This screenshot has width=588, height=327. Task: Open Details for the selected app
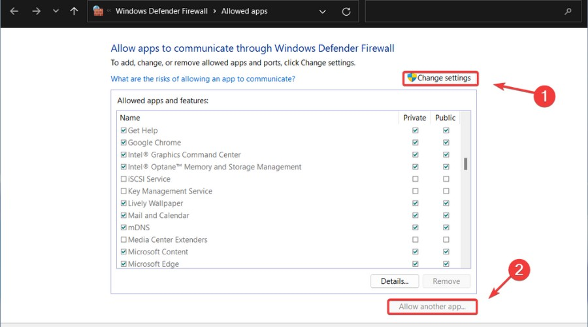395,281
